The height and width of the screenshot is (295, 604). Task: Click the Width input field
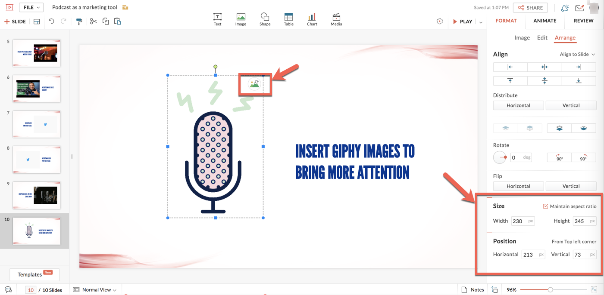(519, 221)
